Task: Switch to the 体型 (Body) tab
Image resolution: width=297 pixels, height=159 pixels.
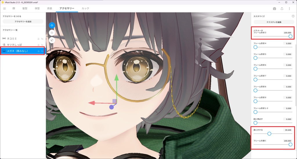Action: [x=37, y=8]
